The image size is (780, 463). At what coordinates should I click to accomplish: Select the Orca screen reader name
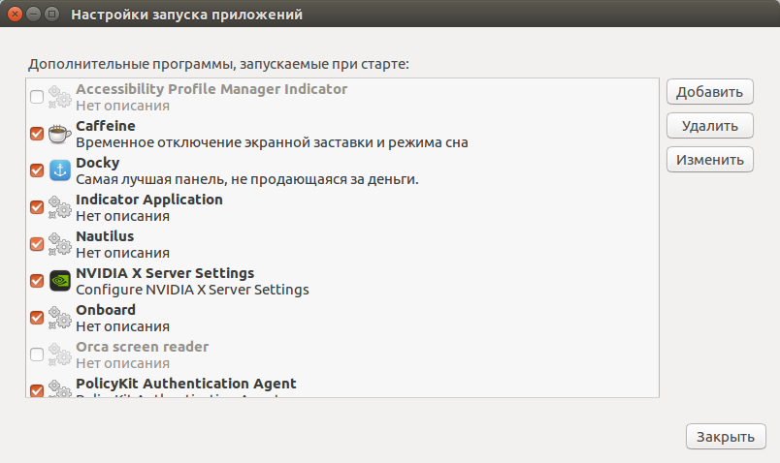[x=143, y=346]
